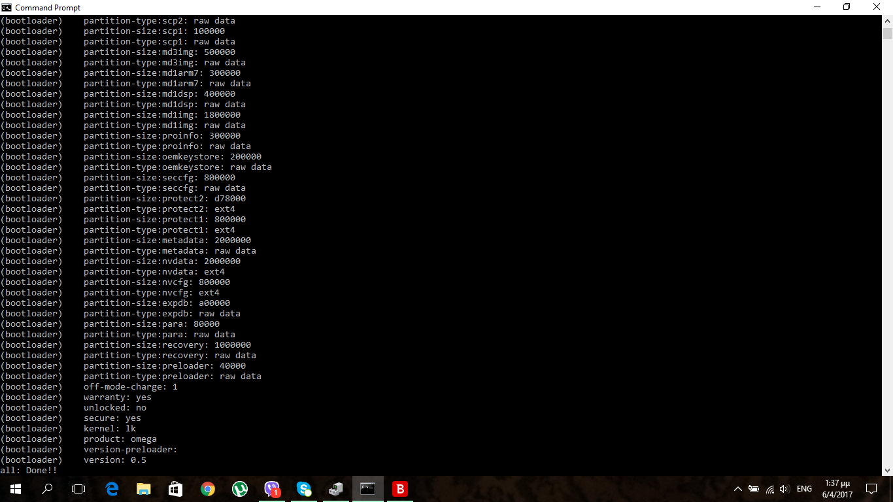Click the 'partition-size:recovery: 1000000' line
The height and width of the screenshot is (502, 893).
pyautogui.click(x=167, y=345)
